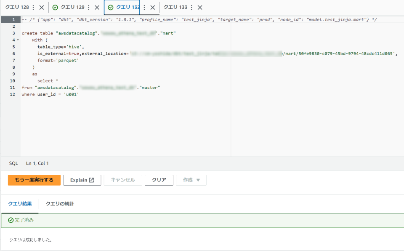The width and height of the screenshot is (404, 251).
Task: Click the クリア button
Action: tap(159, 180)
